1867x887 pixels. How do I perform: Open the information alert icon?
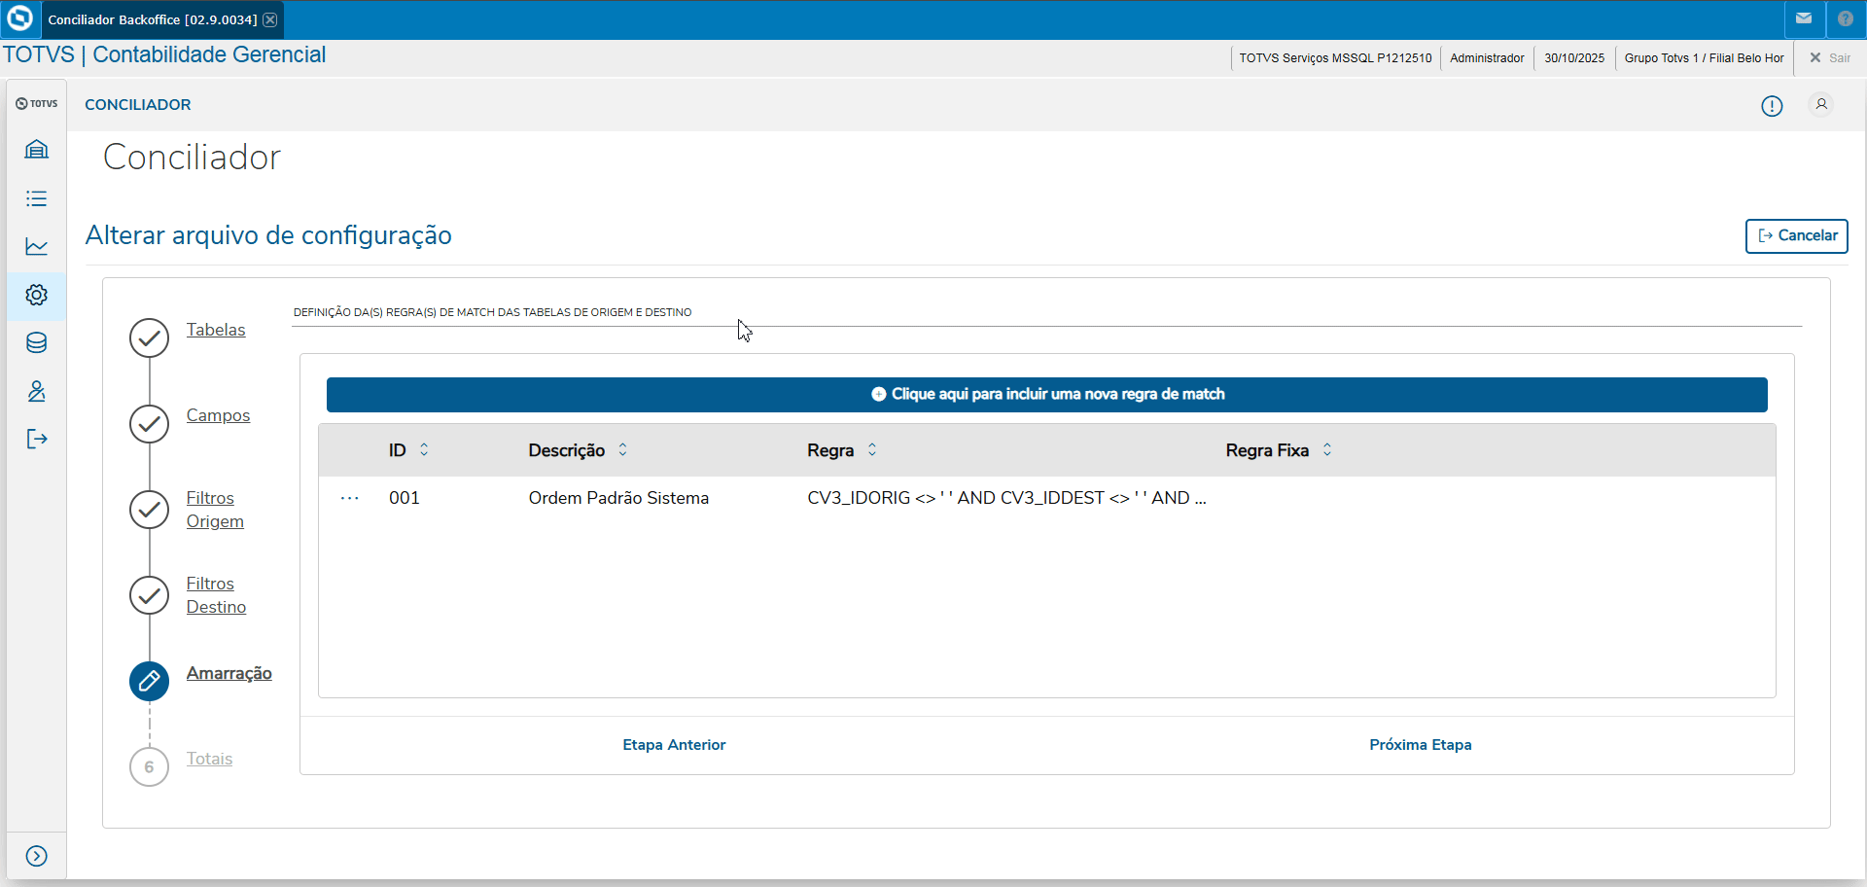[1772, 106]
